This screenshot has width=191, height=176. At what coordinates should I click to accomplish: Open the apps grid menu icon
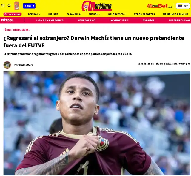coord(3,6)
